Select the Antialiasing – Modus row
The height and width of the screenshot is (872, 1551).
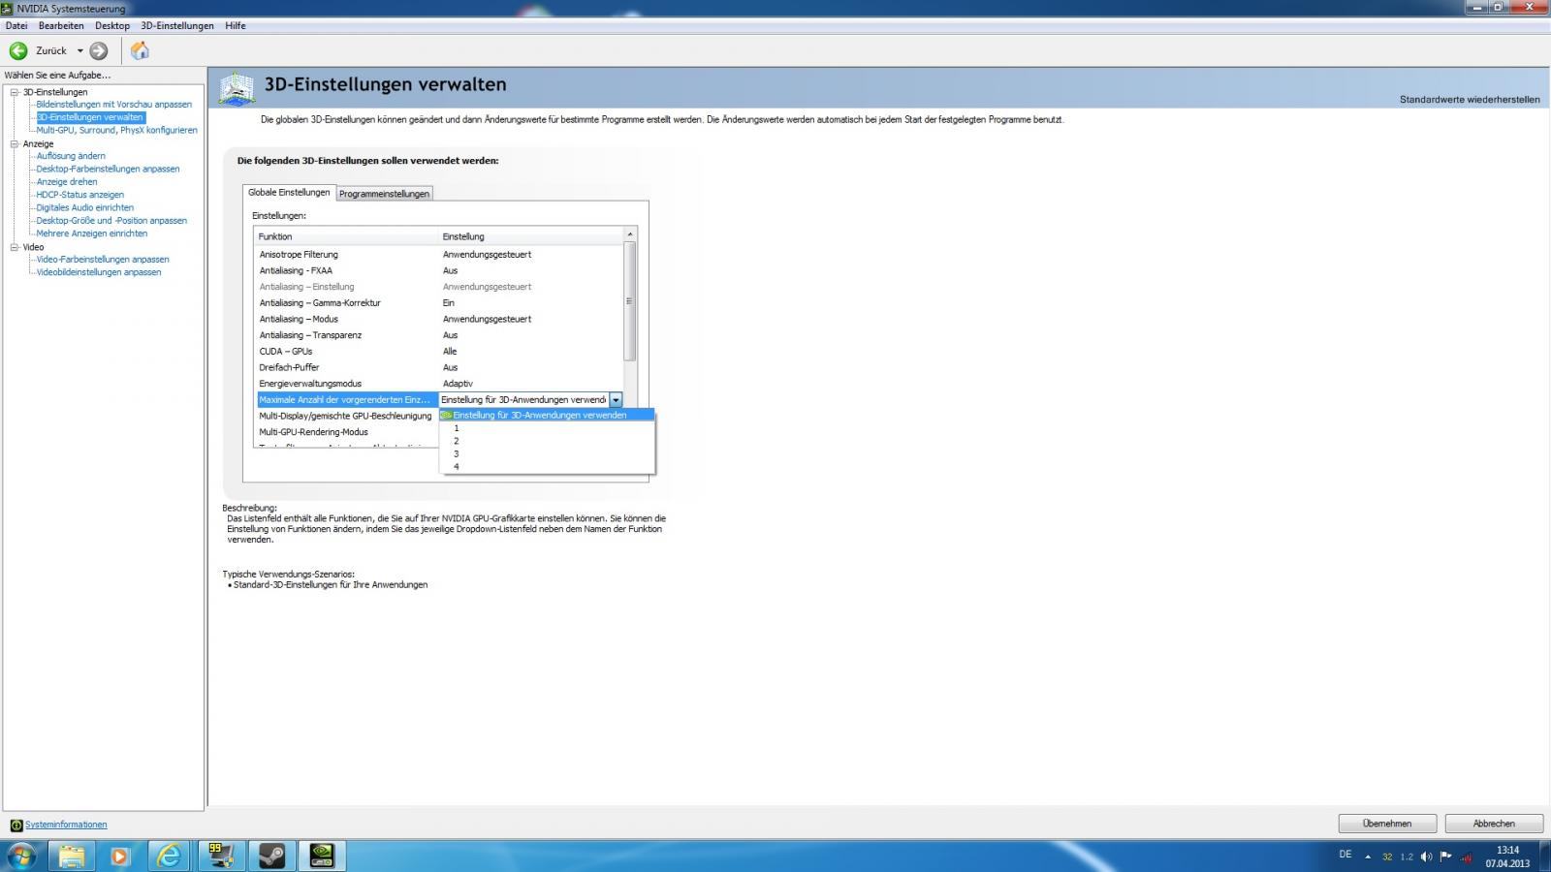[440, 319]
